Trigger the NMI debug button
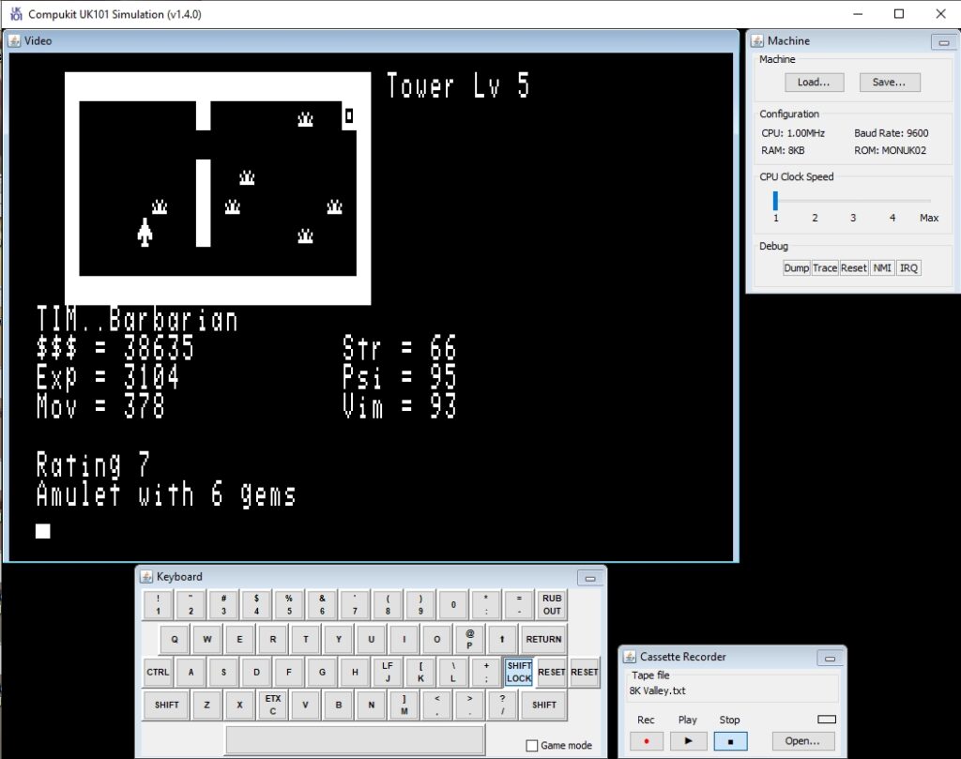 [882, 267]
